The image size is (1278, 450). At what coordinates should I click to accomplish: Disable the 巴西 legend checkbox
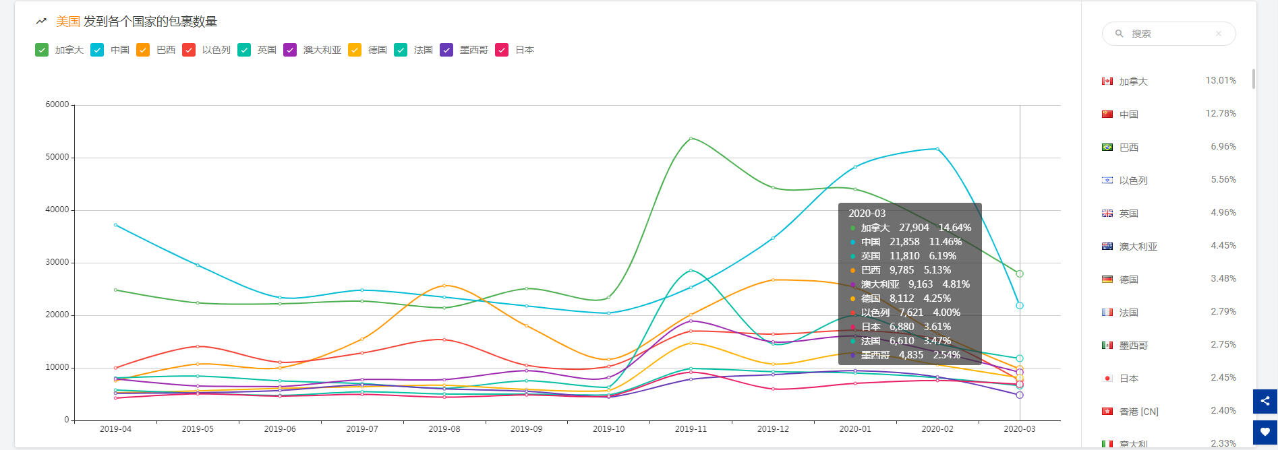[143, 50]
